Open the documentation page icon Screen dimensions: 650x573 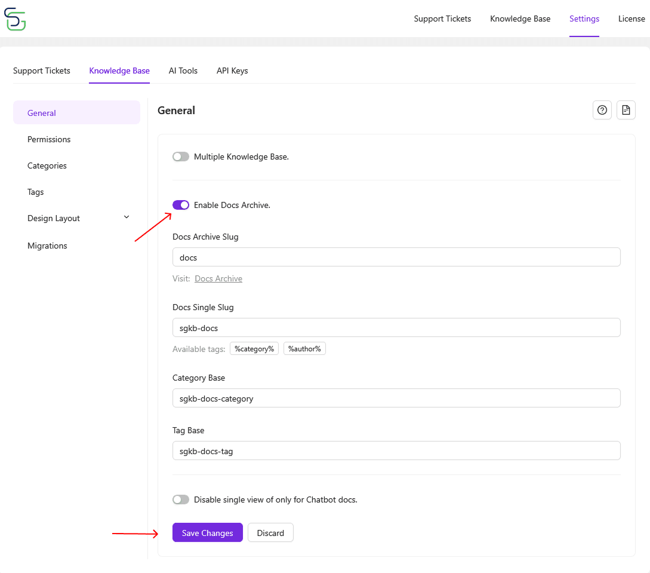[x=626, y=110]
